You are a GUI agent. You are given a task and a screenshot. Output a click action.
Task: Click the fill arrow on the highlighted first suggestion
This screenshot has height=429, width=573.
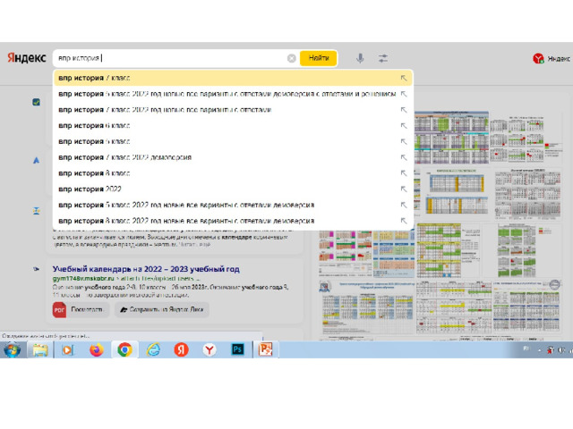point(404,78)
